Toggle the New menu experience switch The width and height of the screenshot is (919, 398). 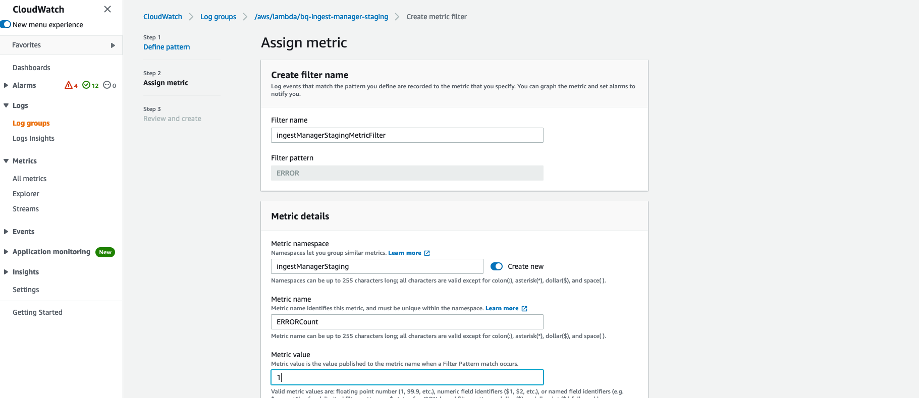tap(6, 24)
